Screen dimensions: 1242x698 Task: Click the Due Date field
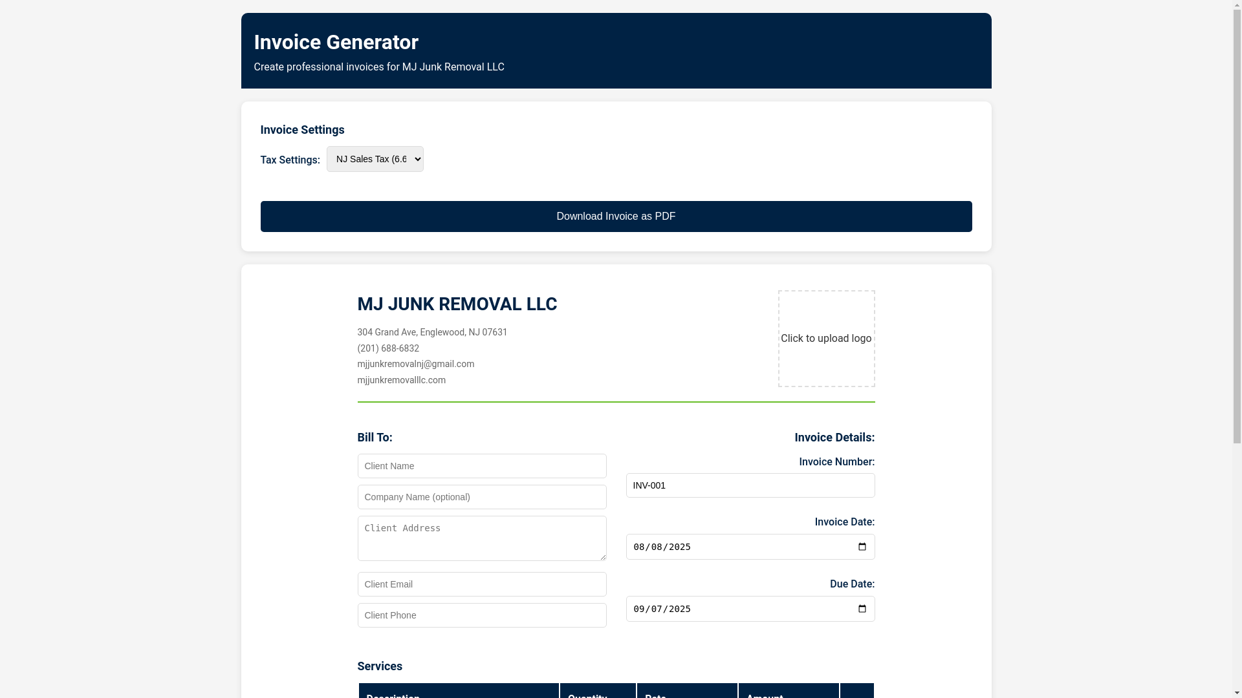pos(750,609)
